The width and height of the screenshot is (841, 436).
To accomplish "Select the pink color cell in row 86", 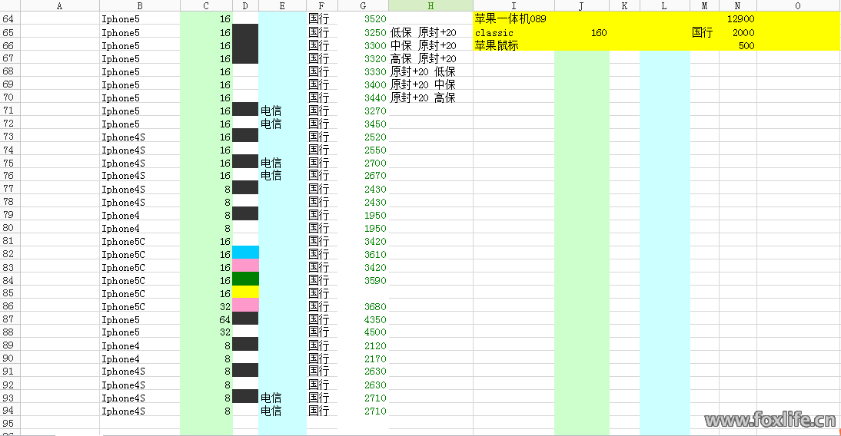I will 245,306.
